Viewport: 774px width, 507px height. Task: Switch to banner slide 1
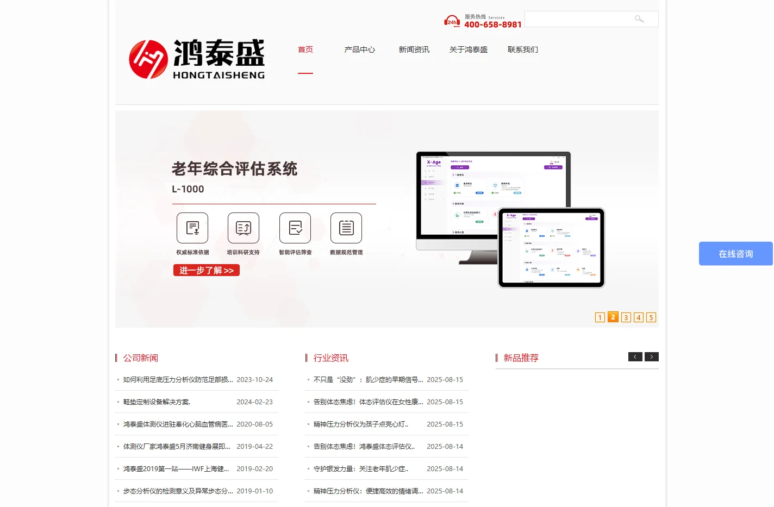pos(600,317)
